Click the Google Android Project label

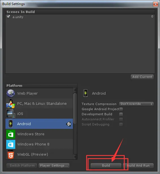click(x=100, y=109)
